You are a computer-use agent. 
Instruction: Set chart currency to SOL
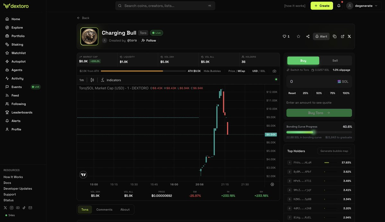click(x=263, y=71)
